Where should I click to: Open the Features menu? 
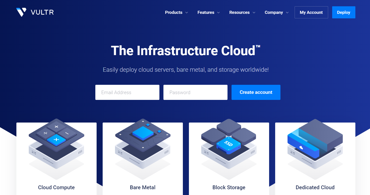coord(206,12)
